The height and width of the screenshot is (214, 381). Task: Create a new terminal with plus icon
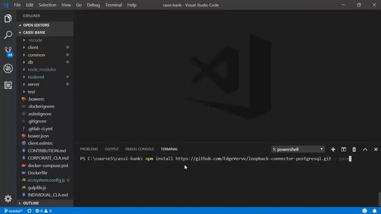pyautogui.click(x=333, y=149)
